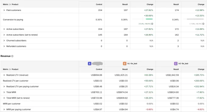Click the +11.72% change value
207x112 pixels.
tap(200, 35)
